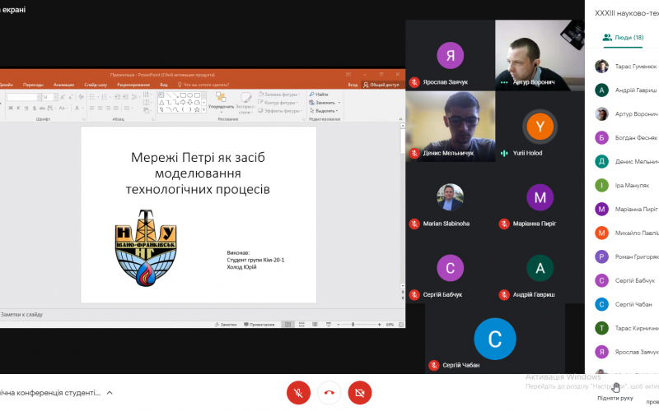Click Marian Slabinoha's profile photo tile
Image resolution: width=659 pixels, height=411 pixels.
coord(450,197)
